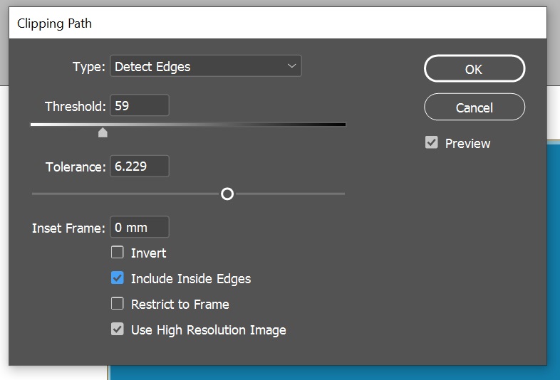Click the Threshold slider triangle handle
This screenshot has width=560, height=380.
click(103, 132)
